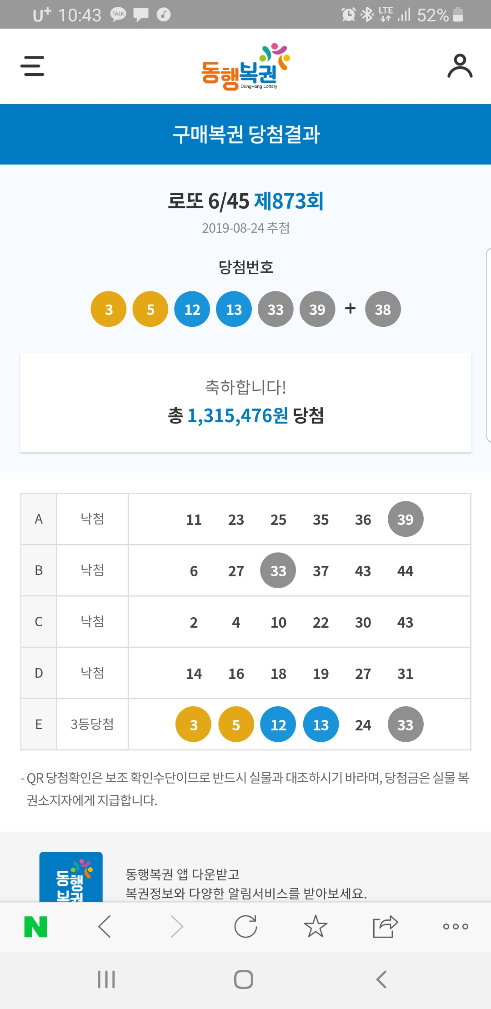
Task: Open the three-dot more options menu
Action: (x=456, y=926)
